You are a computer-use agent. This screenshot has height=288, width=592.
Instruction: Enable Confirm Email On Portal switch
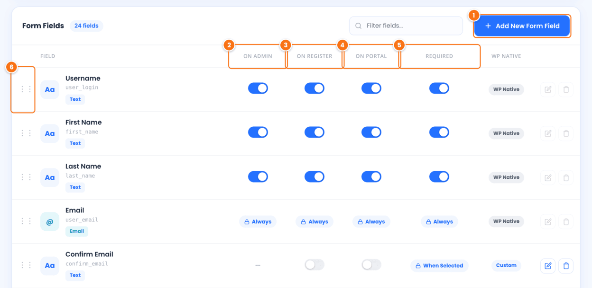click(x=371, y=265)
